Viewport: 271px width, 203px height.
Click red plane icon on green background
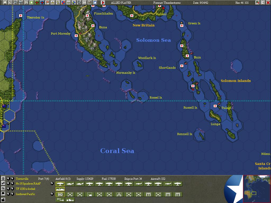pos(37,3)
